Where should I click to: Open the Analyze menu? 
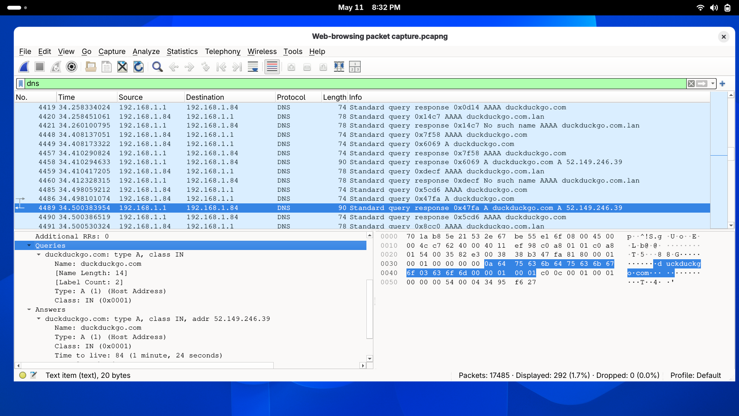[x=146, y=51]
